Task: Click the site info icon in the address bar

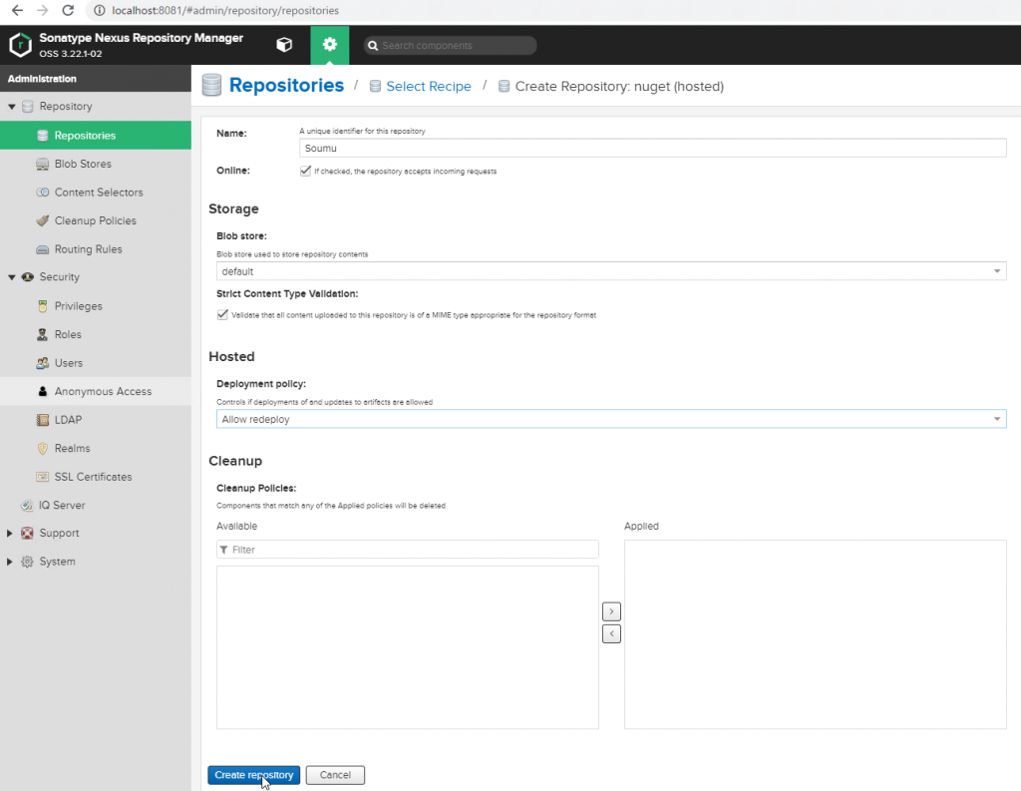Action: coord(99,10)
